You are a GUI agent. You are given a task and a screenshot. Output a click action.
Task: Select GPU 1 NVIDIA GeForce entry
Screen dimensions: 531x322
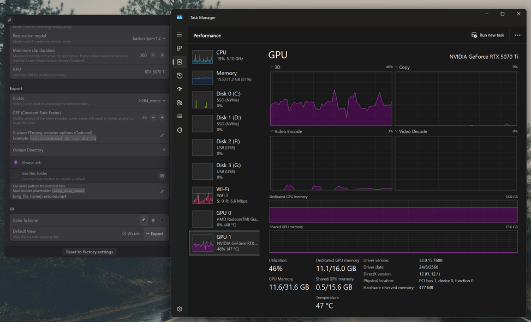(224, 243)
